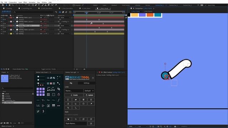Open workspace overflow double-arrow menu
This screenshot has height=128, width=228.
[x=198, y=5]
